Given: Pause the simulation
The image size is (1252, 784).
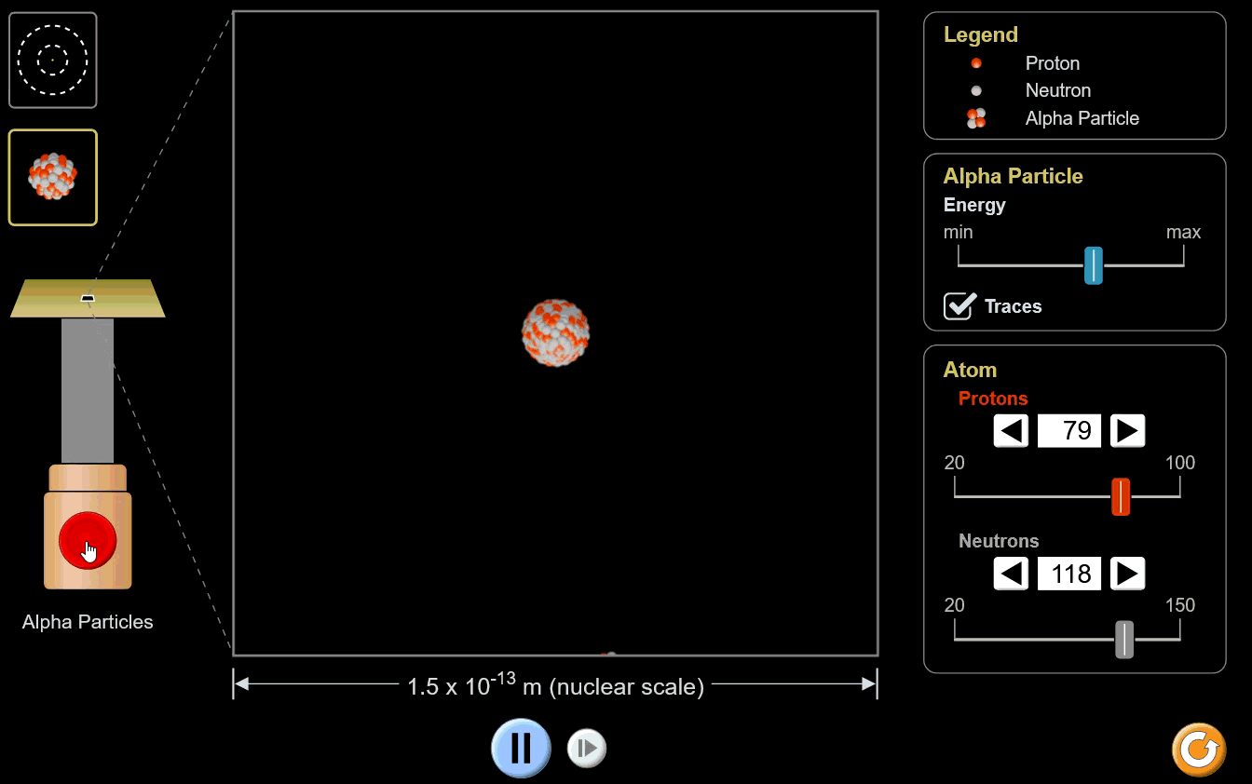Looking at the screenshot, I should coord(521,748).
